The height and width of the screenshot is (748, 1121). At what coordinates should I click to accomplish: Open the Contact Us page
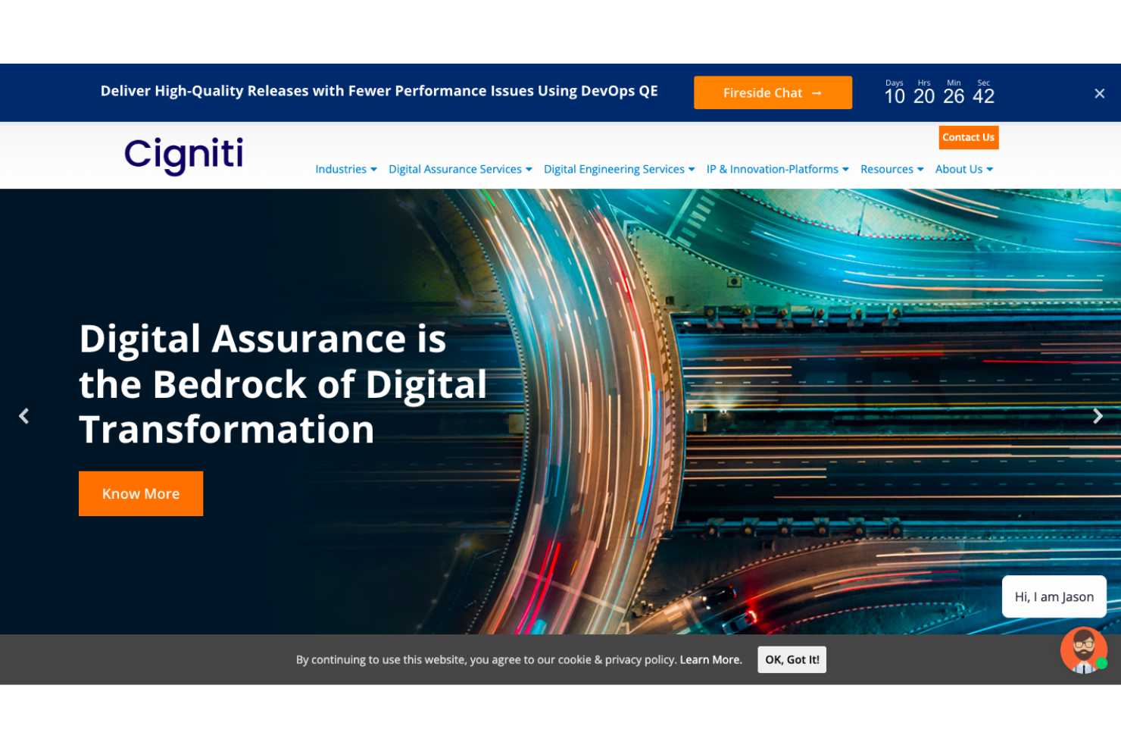tap(968, 137)
